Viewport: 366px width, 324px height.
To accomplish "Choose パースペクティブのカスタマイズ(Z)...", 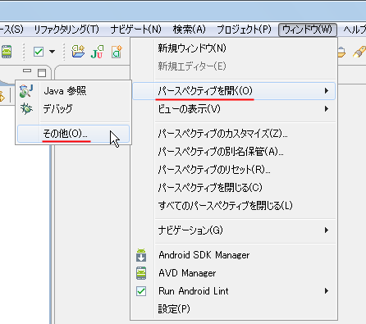I will click(234, 134).
